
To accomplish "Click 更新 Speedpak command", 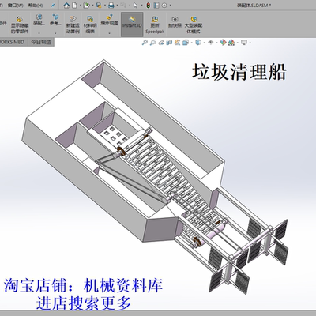I will click(155, 25).
